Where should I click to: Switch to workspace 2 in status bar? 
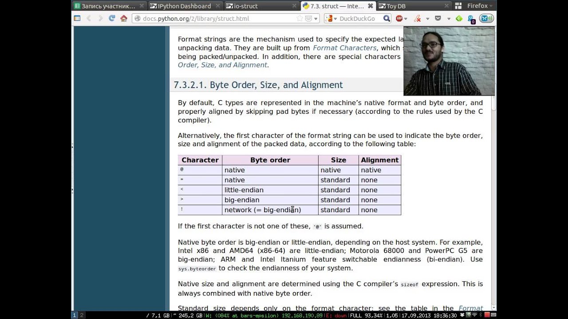coord(82,315)
